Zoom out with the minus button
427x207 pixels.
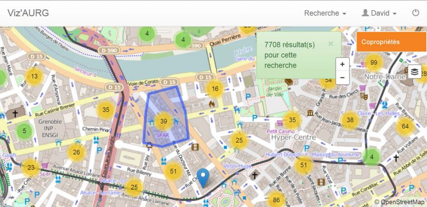click(342, 78)
